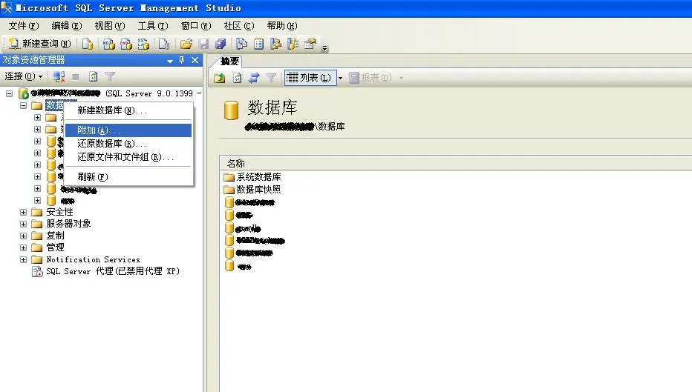Expand the 安全性 tree node
The image size is (692, 392).
(24, 212)
